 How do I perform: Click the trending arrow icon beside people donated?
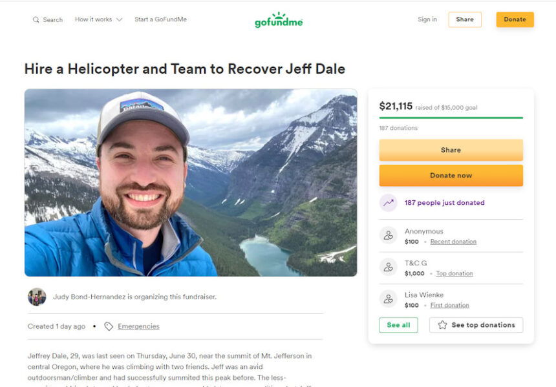click(389, 203)
